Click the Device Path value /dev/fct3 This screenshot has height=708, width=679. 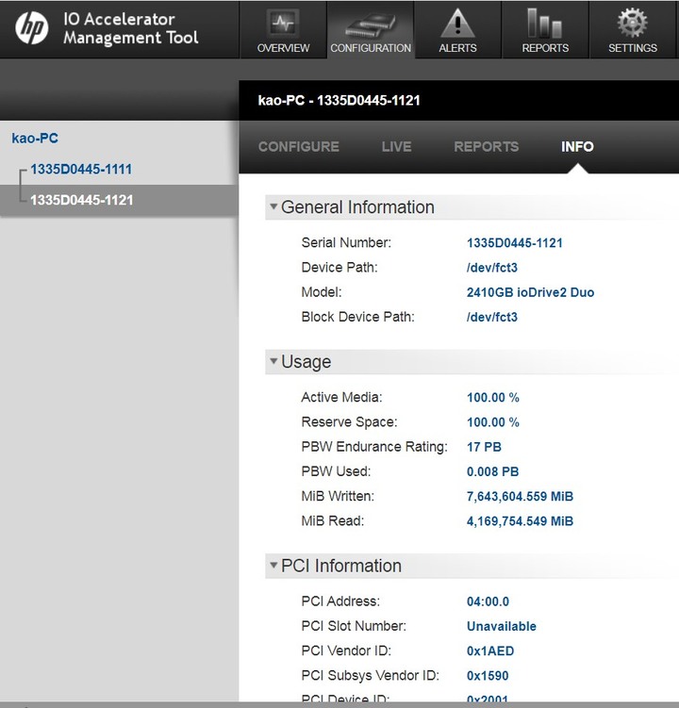point(492,268)
